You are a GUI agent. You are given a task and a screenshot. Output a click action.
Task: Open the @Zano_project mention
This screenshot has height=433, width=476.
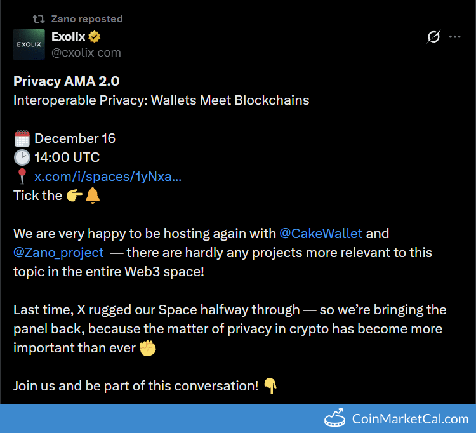click(58, 252)
